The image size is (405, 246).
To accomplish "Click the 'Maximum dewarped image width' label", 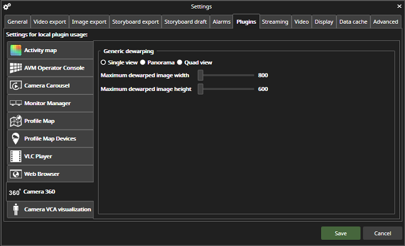I will 145,75.
